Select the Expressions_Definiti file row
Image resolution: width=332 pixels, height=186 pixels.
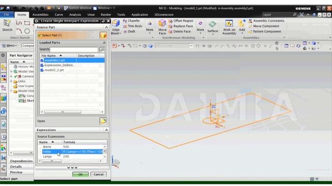[x=72, y=65]
